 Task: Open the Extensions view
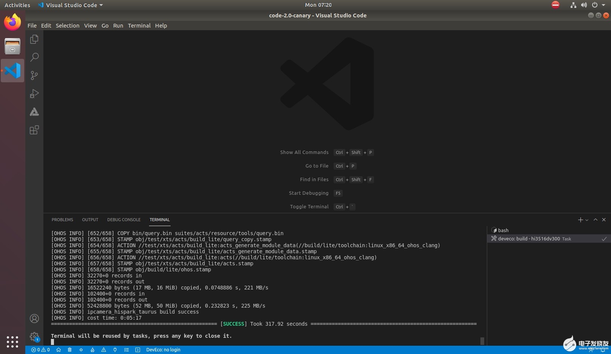pyautogui.click(x=34, y=130)
